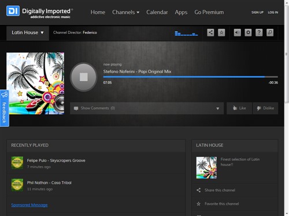The height and width of the screenshot is (216, 289).
Task: Expand the Latin House channel dropdown
Action: (28, 33)
